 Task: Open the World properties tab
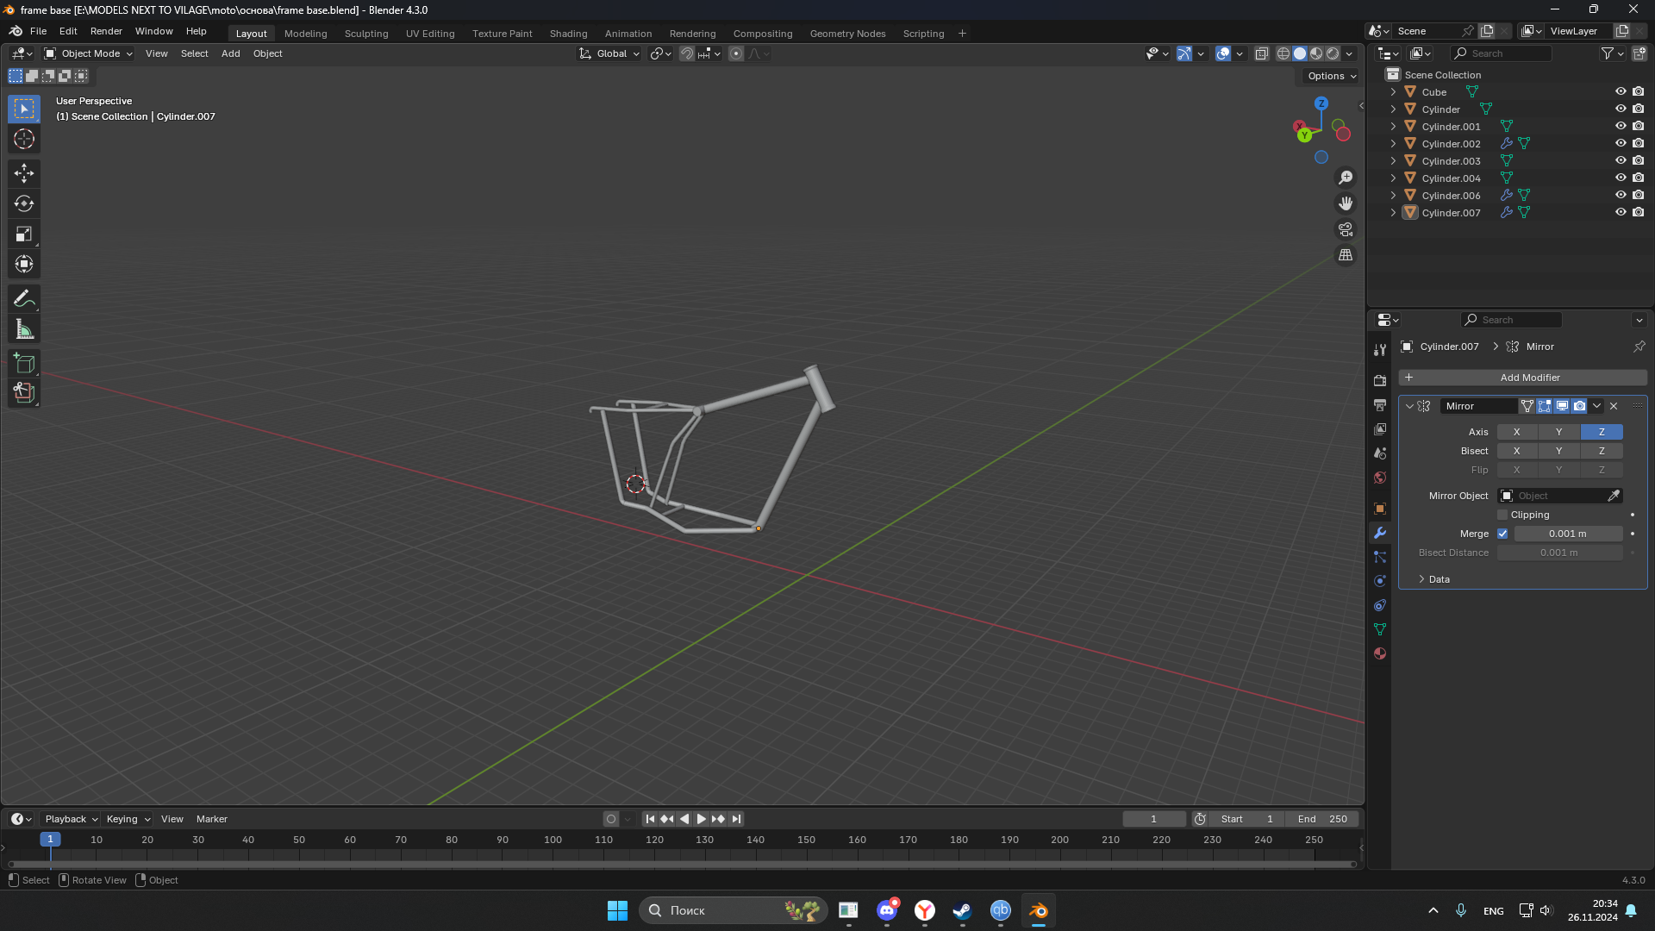pos(1380,478)
